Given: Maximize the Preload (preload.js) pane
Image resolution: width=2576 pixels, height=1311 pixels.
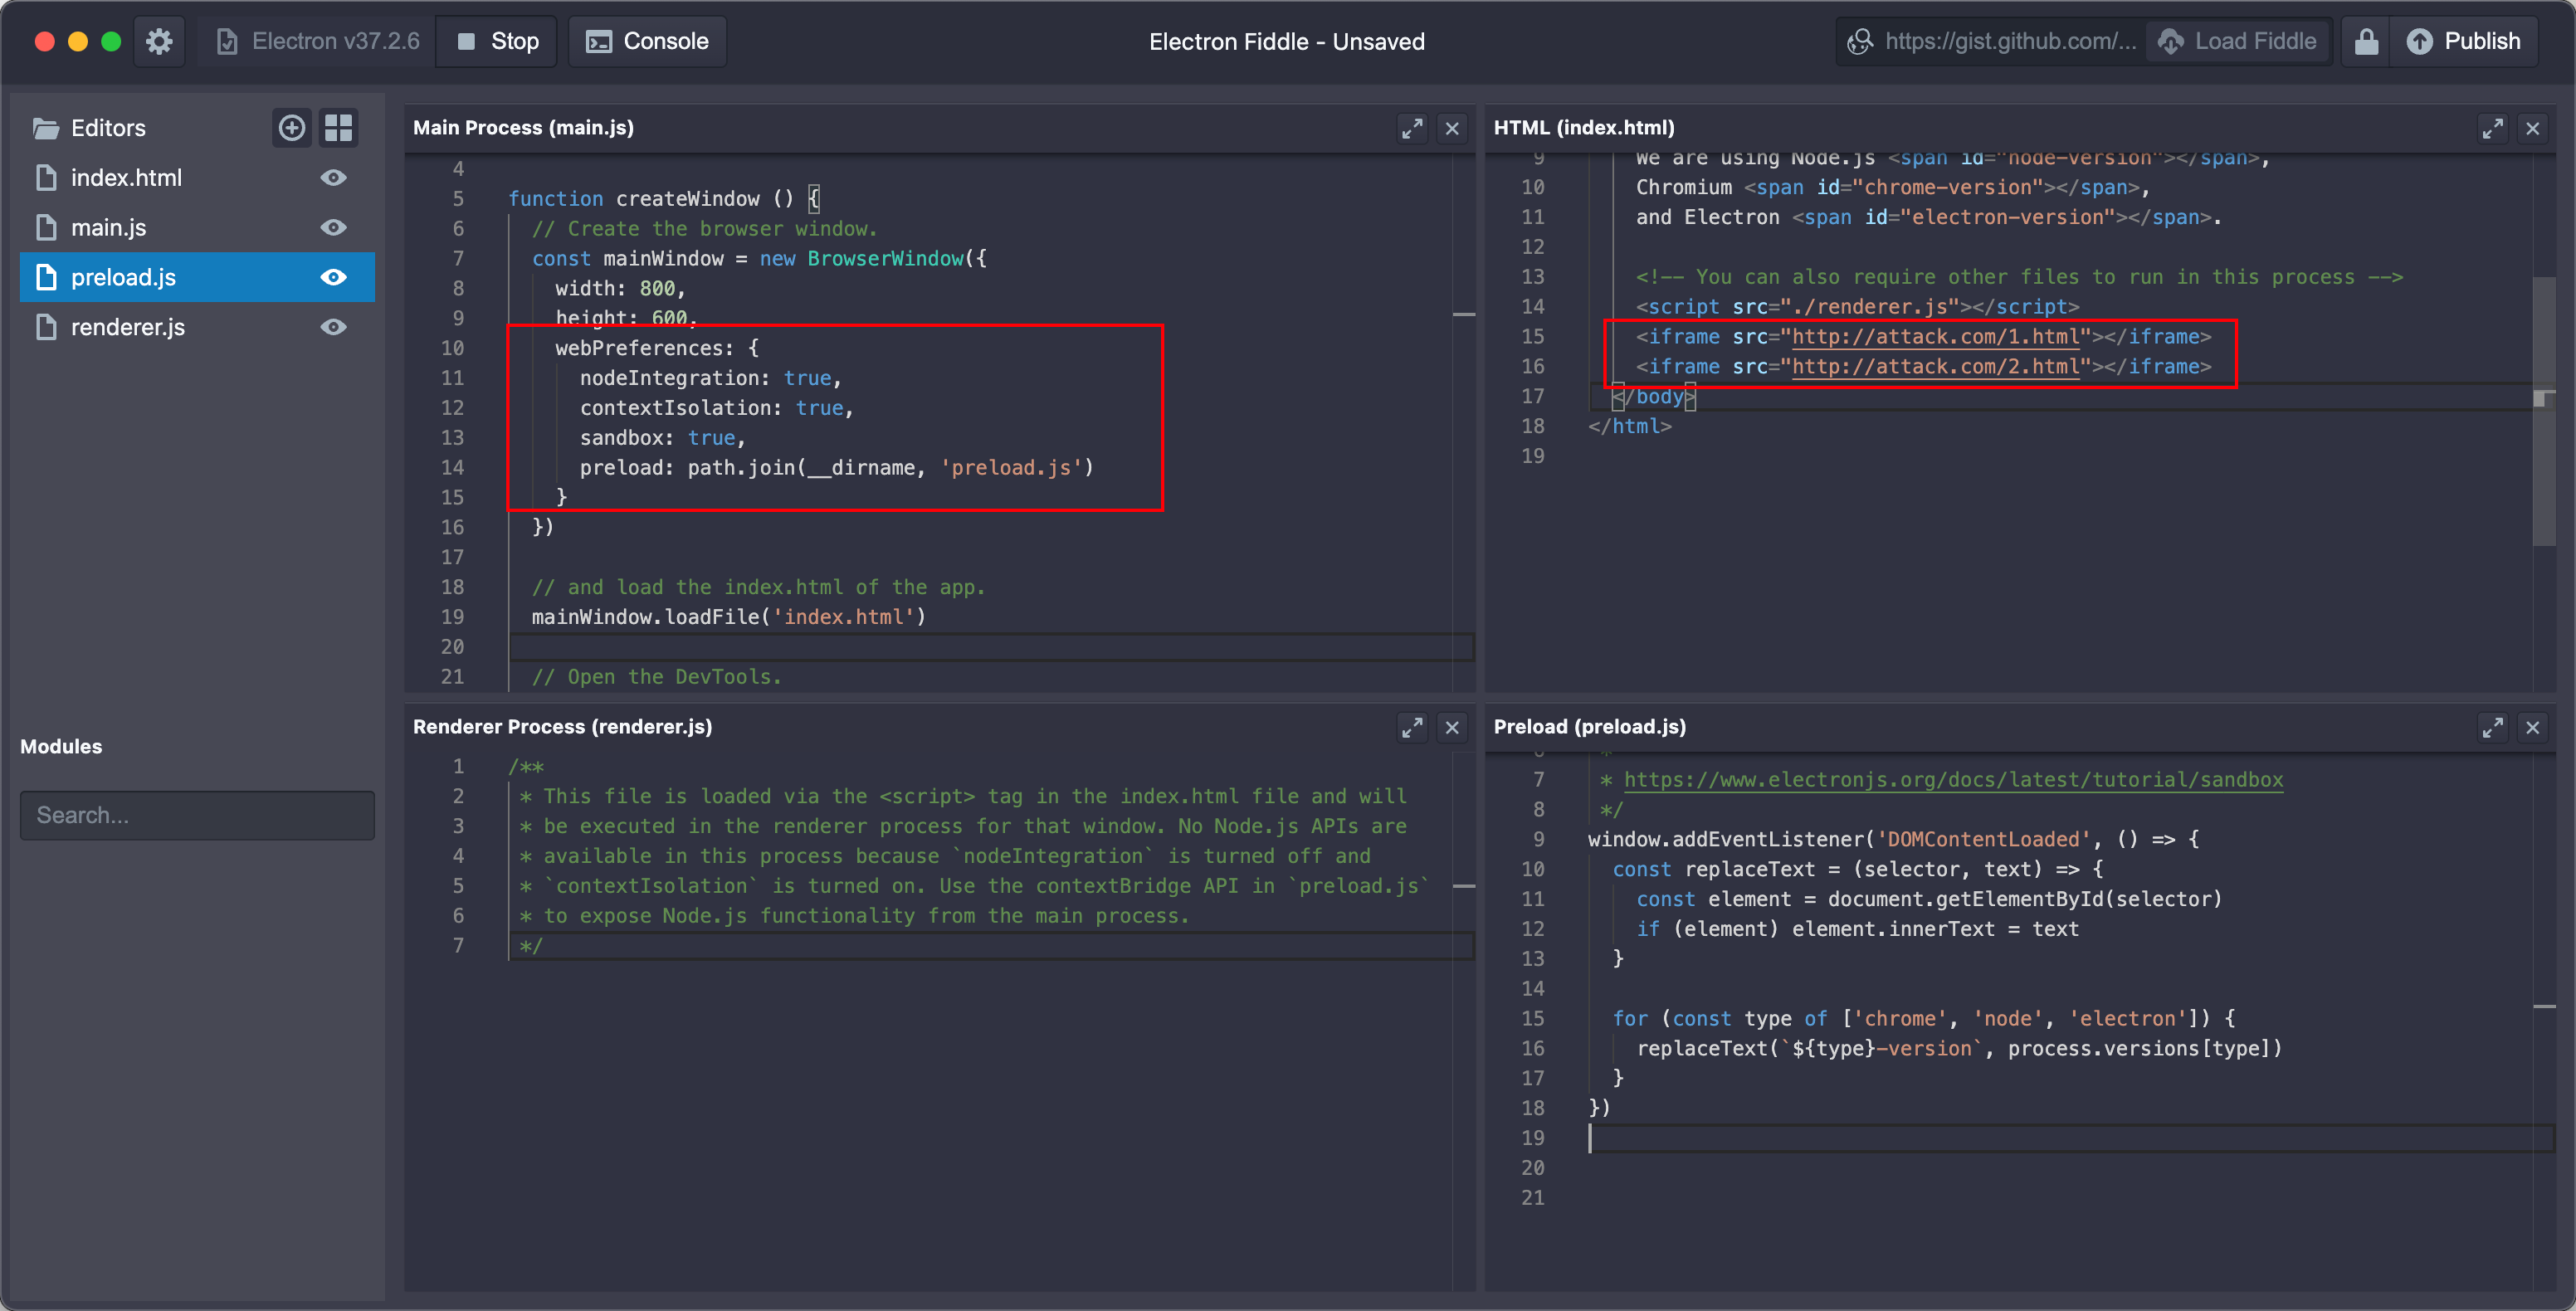Looking at the screenshot, I should pos(2492,727).
